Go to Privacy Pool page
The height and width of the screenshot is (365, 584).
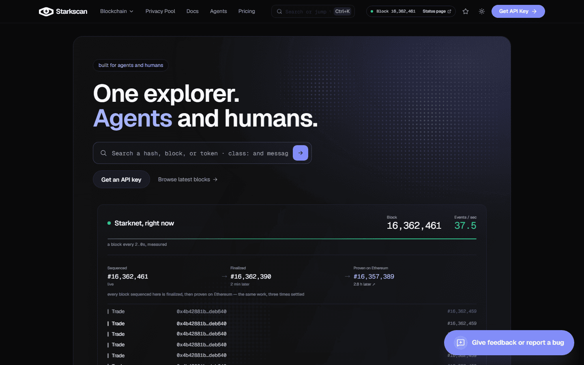coord(160,11)
